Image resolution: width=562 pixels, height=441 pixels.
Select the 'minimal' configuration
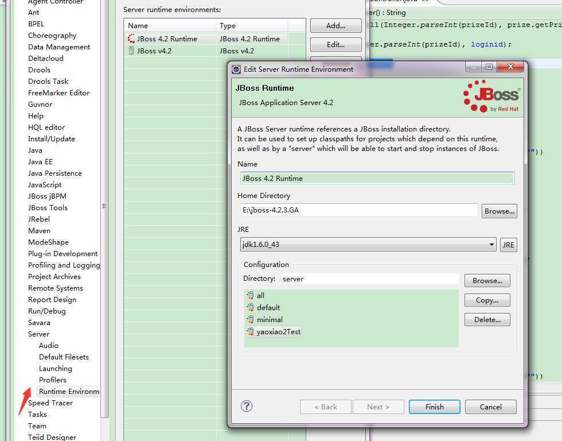point(270,319)
